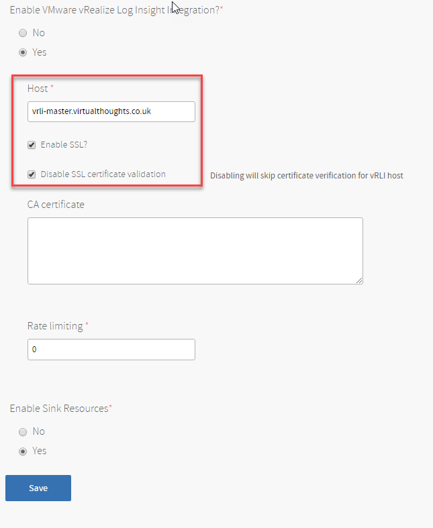Select Yes for Enable Sink Resources

point(23,452)
